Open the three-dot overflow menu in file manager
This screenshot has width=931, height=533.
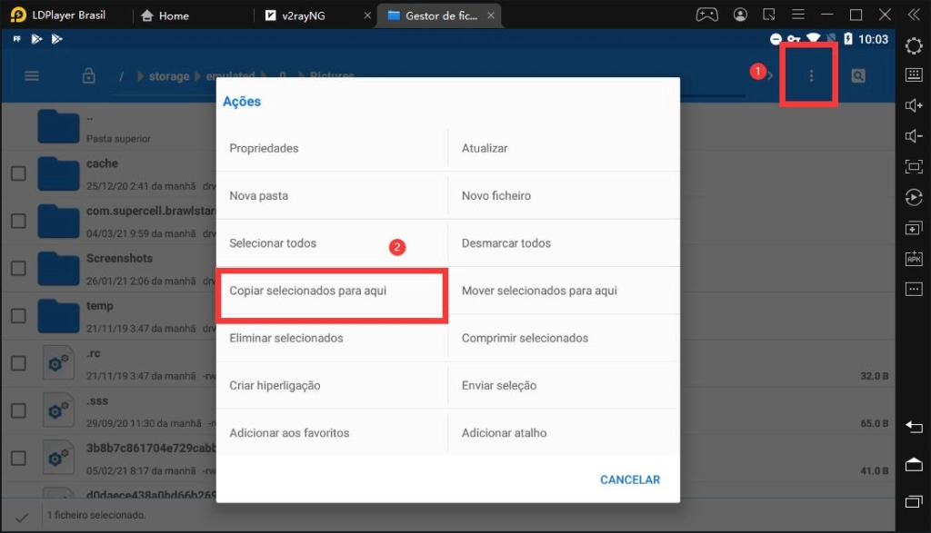pyautogui.click(x=811, y=76)
